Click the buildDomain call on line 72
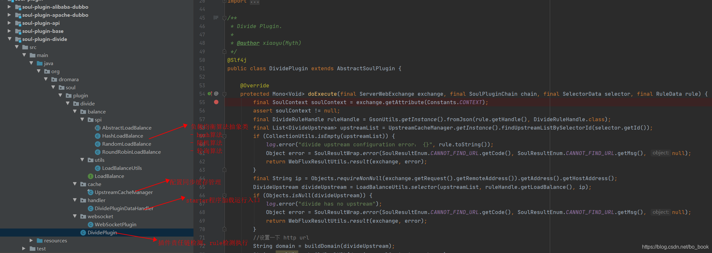Screen dimensions: 712x253 point(322,246)
